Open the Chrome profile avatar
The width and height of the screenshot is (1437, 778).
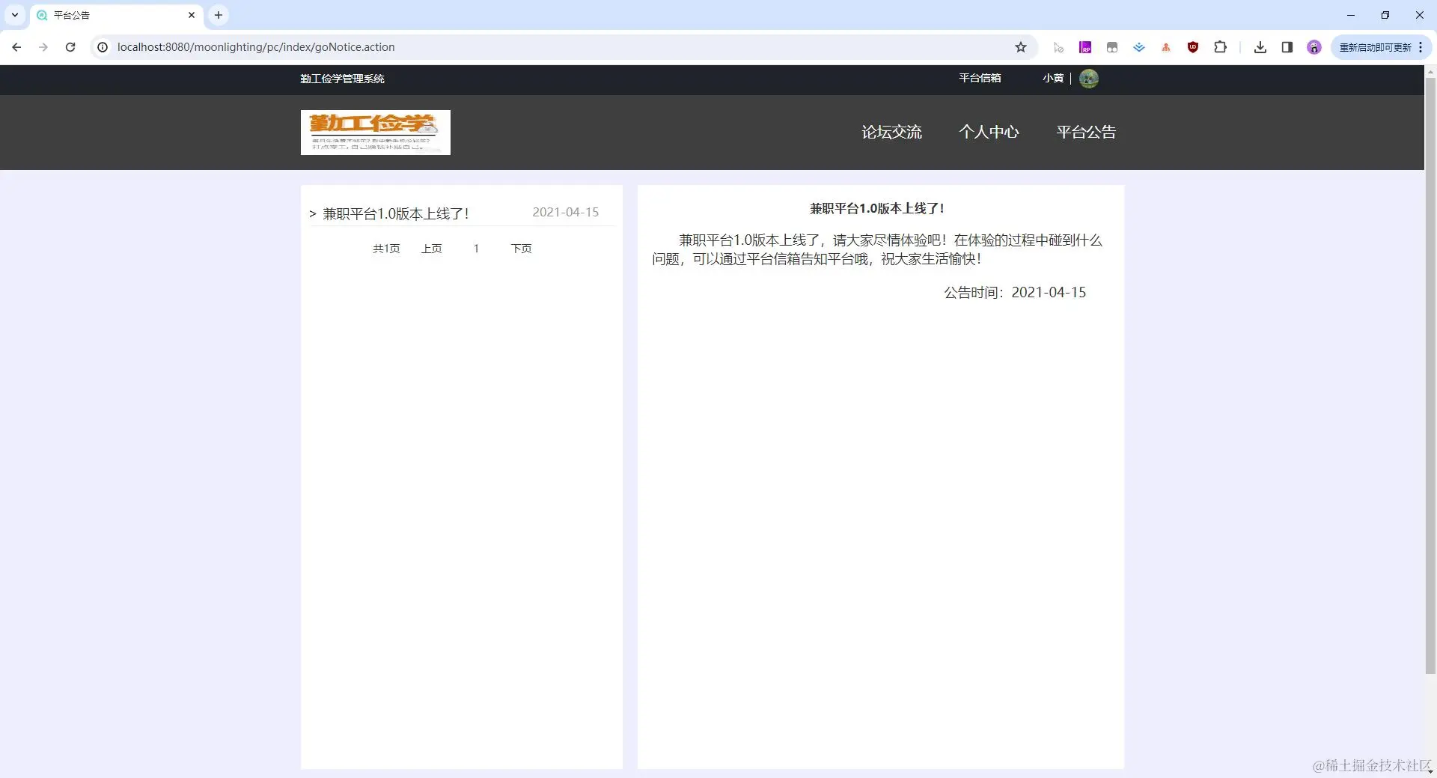(1314, 47)
